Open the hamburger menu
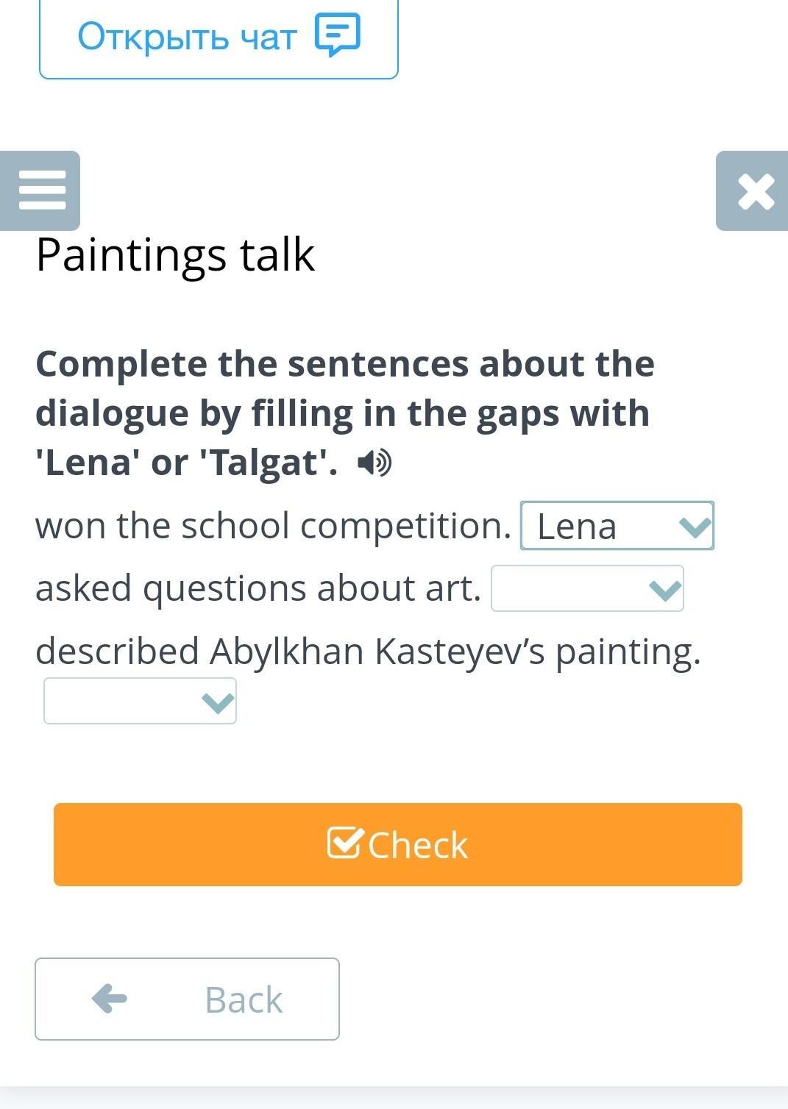This screenshot has width=788, height=1109. 41,190
